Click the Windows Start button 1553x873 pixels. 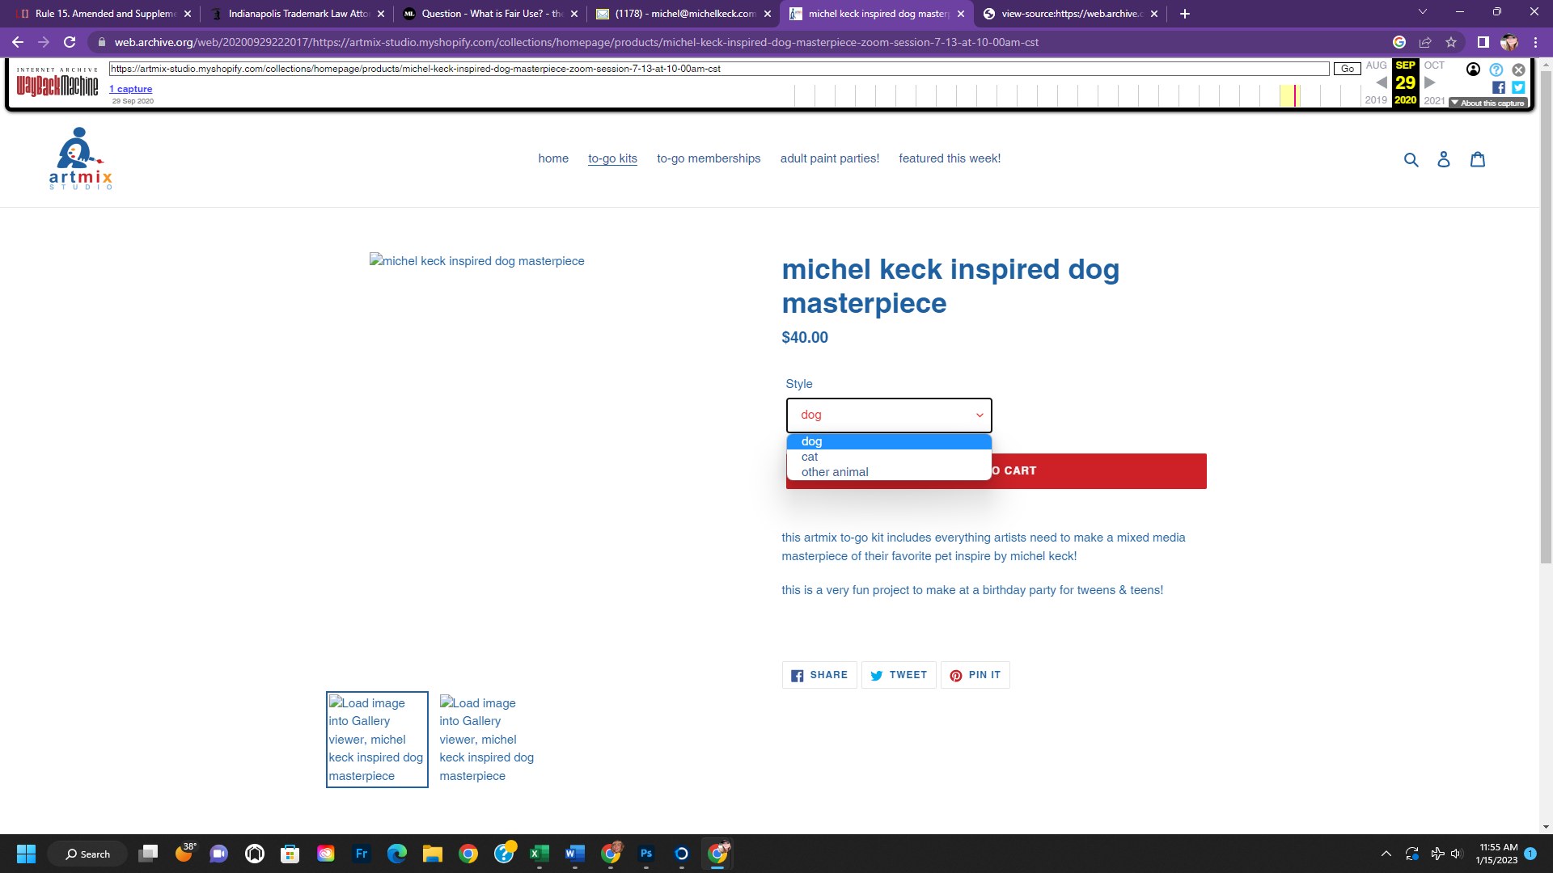[x=27, y=854]
